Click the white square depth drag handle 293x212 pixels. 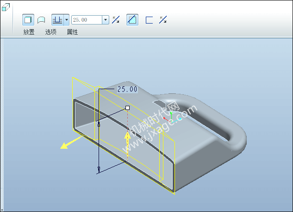[x=127, y=108]
